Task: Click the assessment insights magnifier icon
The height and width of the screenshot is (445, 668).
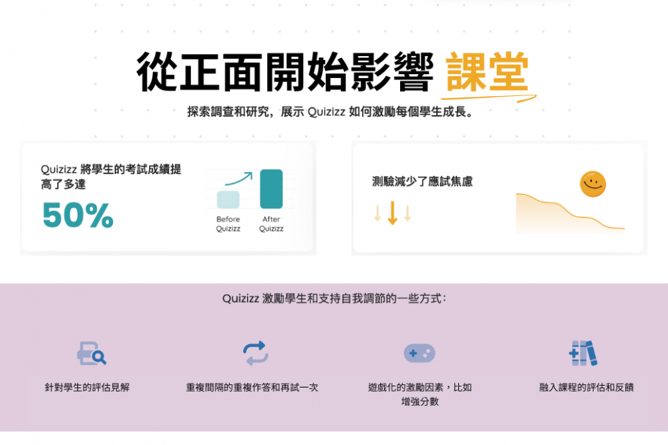Action: click(92, 353)
